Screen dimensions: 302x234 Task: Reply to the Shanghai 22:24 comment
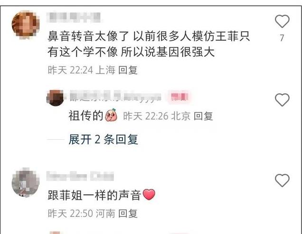128,70
